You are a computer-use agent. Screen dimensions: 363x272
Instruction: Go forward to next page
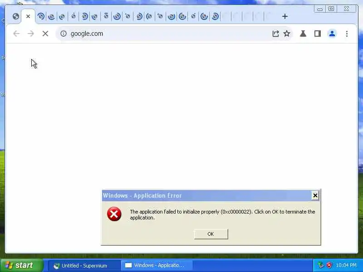coord(30,34)
